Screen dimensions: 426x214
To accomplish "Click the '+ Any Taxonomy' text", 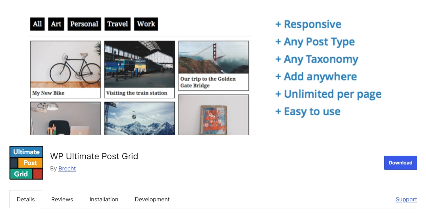I will [x=317, y=59].
